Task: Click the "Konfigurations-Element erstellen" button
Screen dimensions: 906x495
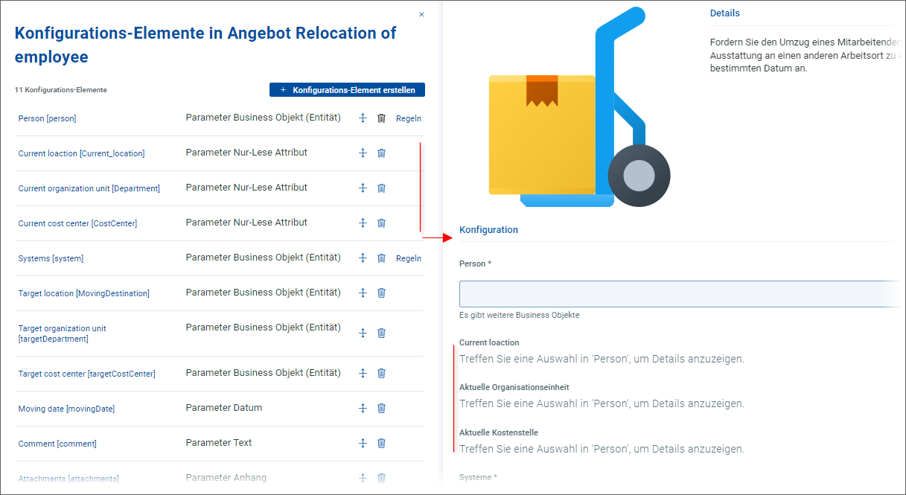Action: 347,89
